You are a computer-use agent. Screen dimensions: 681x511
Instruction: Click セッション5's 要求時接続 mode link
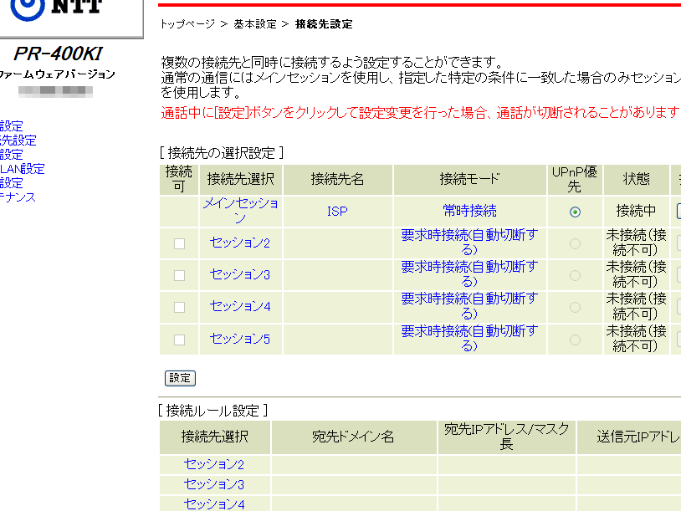coord(469,339)
